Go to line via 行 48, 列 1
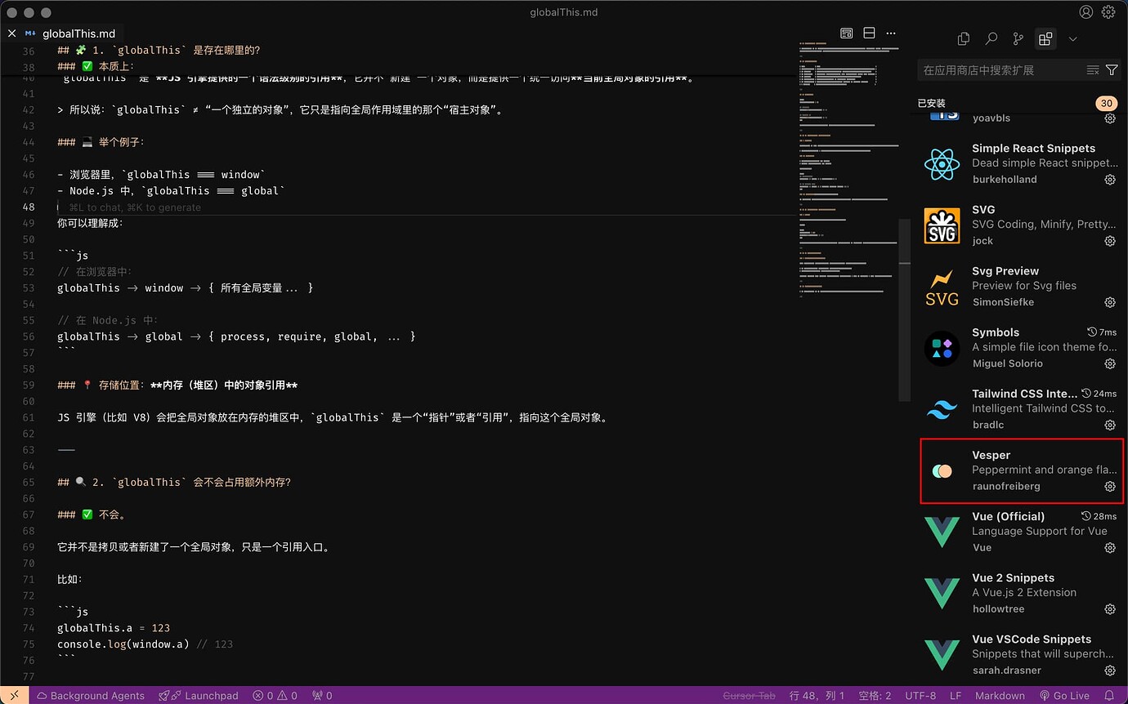This screenshot has height=704, width=1128. point(817,695)
